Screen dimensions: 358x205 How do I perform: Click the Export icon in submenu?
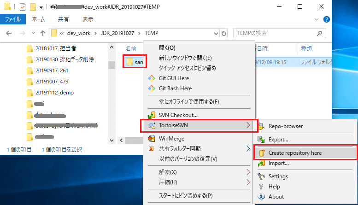tap(261, 139)
